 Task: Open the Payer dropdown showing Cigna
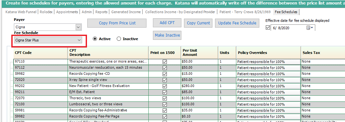[x=48, y=27]
